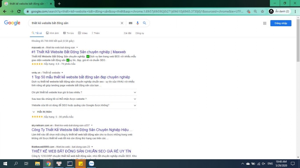Clear the search query with X
300x168 pixels.
[x=122, y=23]
